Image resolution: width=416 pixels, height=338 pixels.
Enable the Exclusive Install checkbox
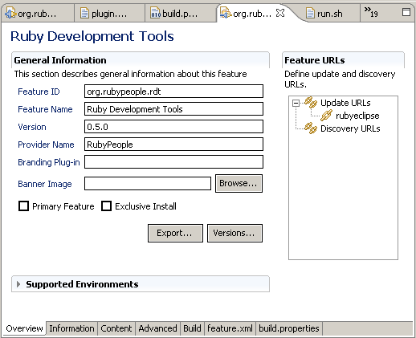click(106, 206)
